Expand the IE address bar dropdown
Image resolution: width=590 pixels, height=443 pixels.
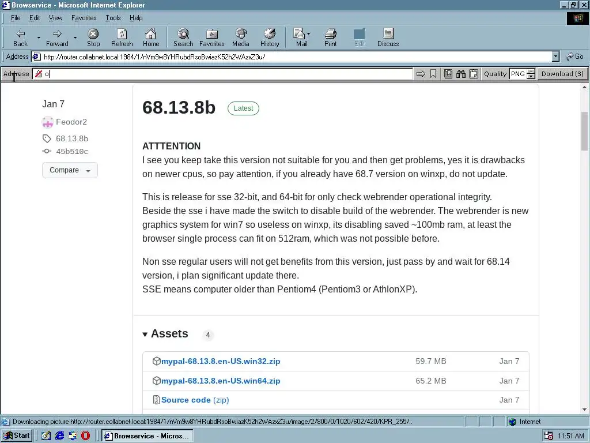[555, 57]
